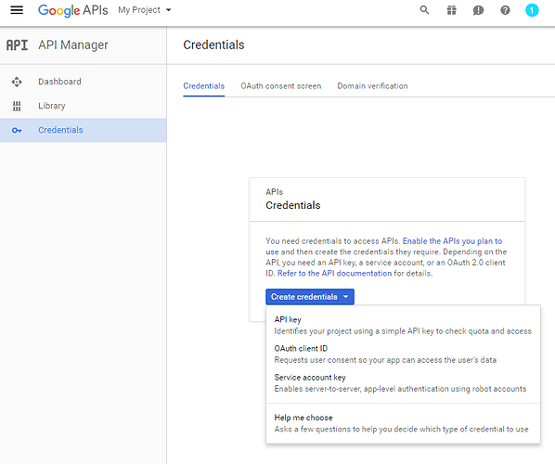Screen dimensions: 555x464
Task: Choose API key from the dropdown menu
Action: (x=403, y=325)
